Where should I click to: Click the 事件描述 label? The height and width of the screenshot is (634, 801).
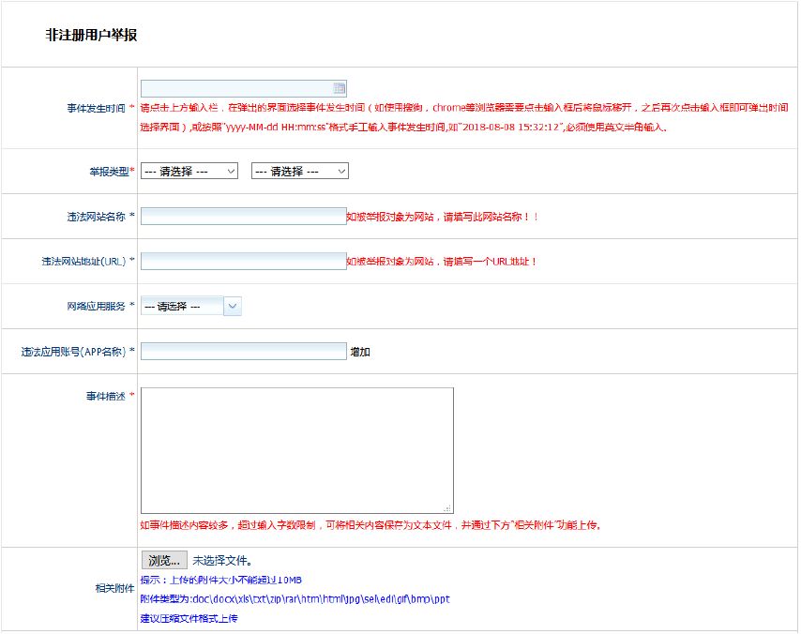click(x=106, y=397)
